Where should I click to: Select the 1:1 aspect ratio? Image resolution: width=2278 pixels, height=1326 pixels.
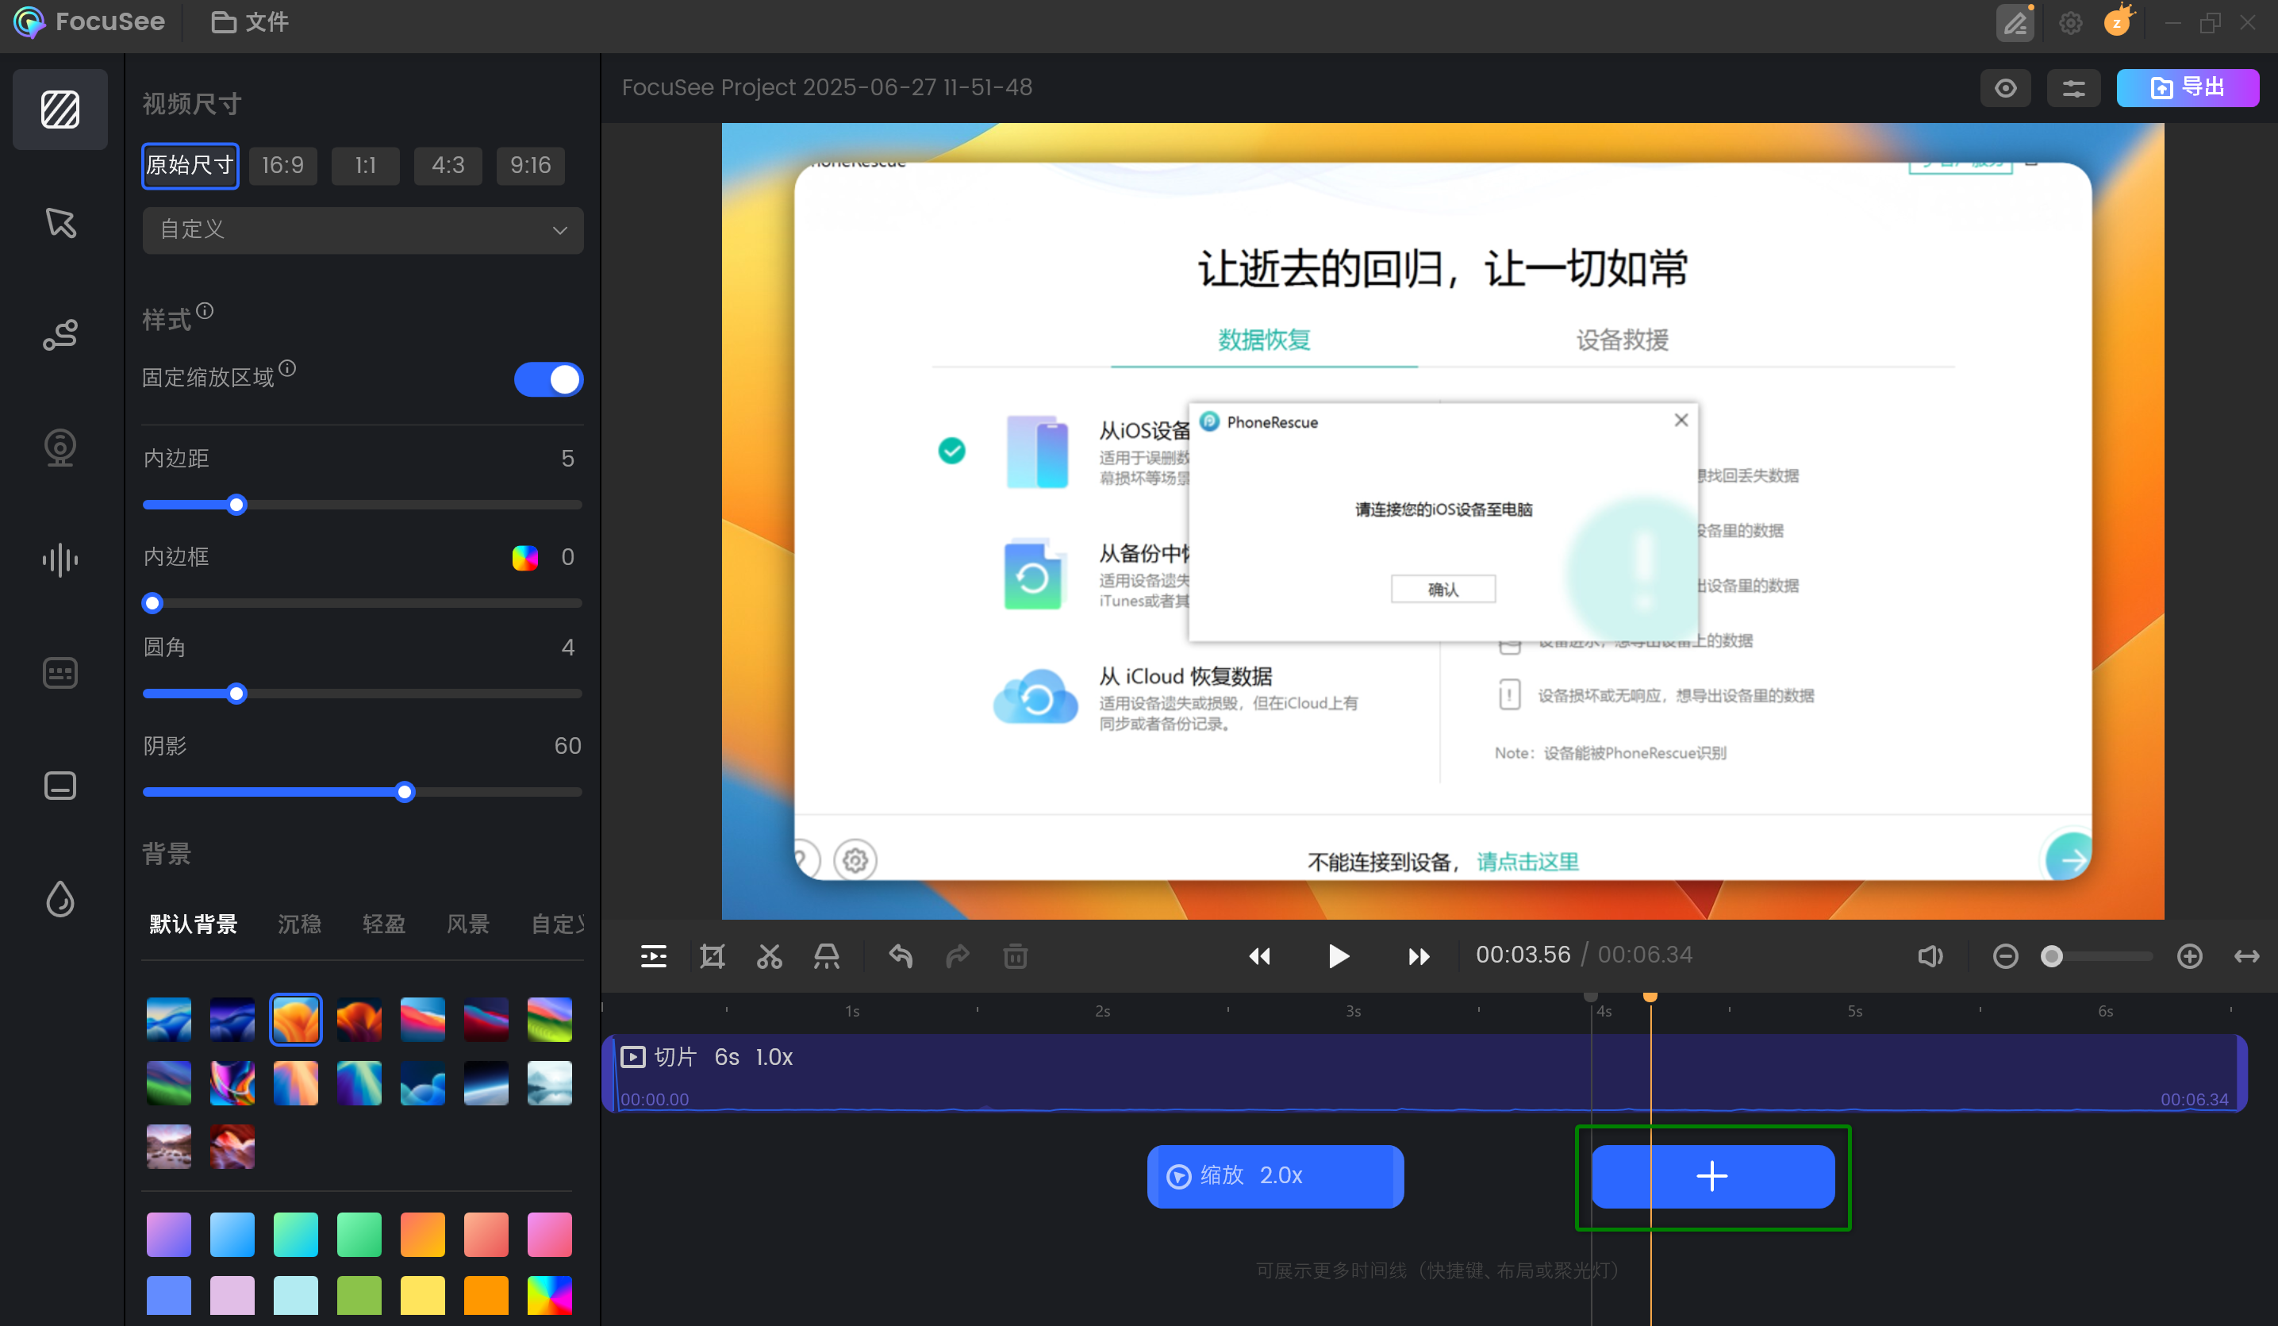pyautogui.click(x=365, y=165)
